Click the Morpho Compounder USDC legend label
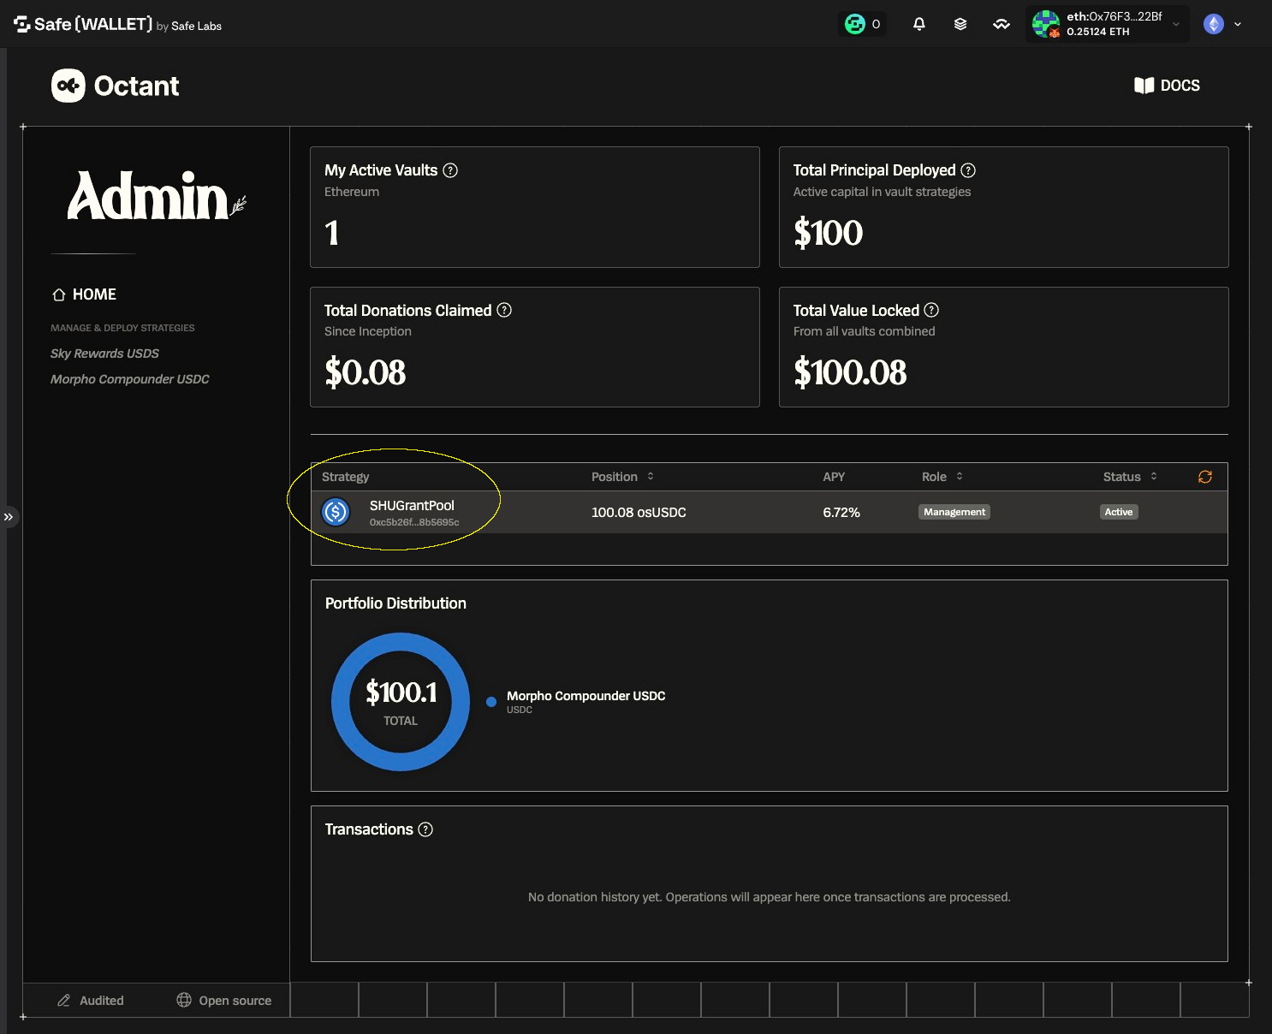This screenshot has width=1272, height=1034. [x=586, y=696]
